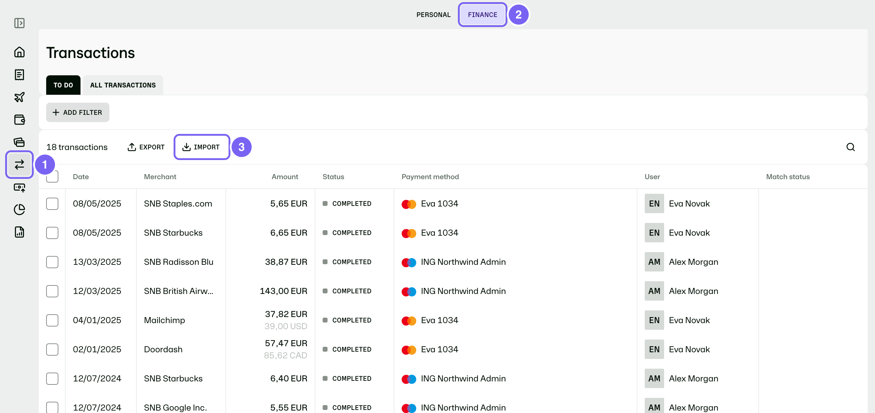This screenshot has width=875, height=413.
Task: Switch to the TO DO tab
Action: [63, 85]
